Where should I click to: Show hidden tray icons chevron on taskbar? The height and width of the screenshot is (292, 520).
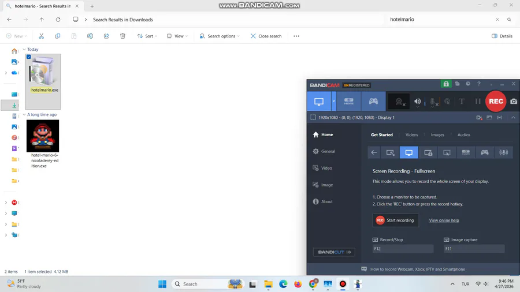click(452, 284)
